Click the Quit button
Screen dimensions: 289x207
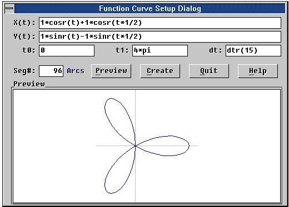(x=209, y=71)
